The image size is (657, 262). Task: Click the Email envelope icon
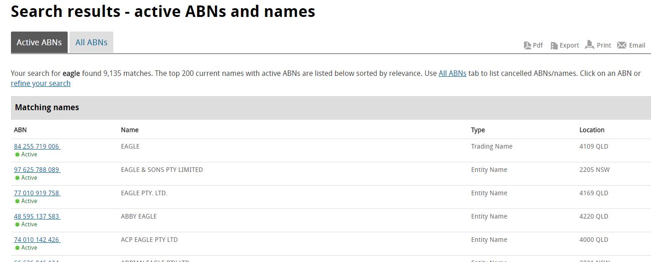tap(622, 45)
